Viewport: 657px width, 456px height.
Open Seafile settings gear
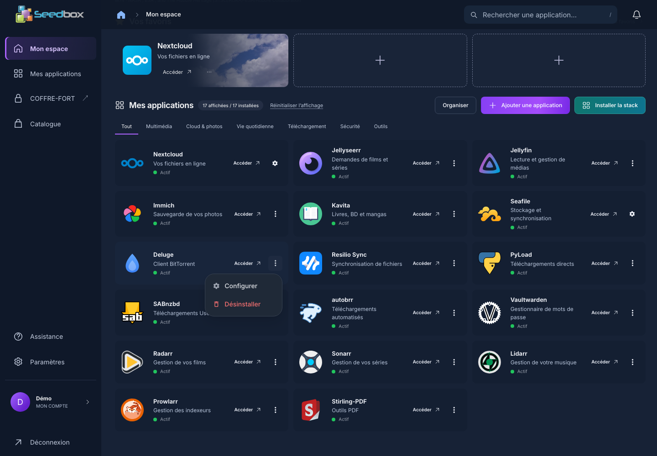point(632,214)
